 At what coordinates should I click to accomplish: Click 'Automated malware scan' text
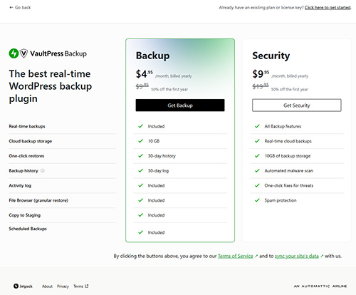pyautogui.click(x=289, y=170)
